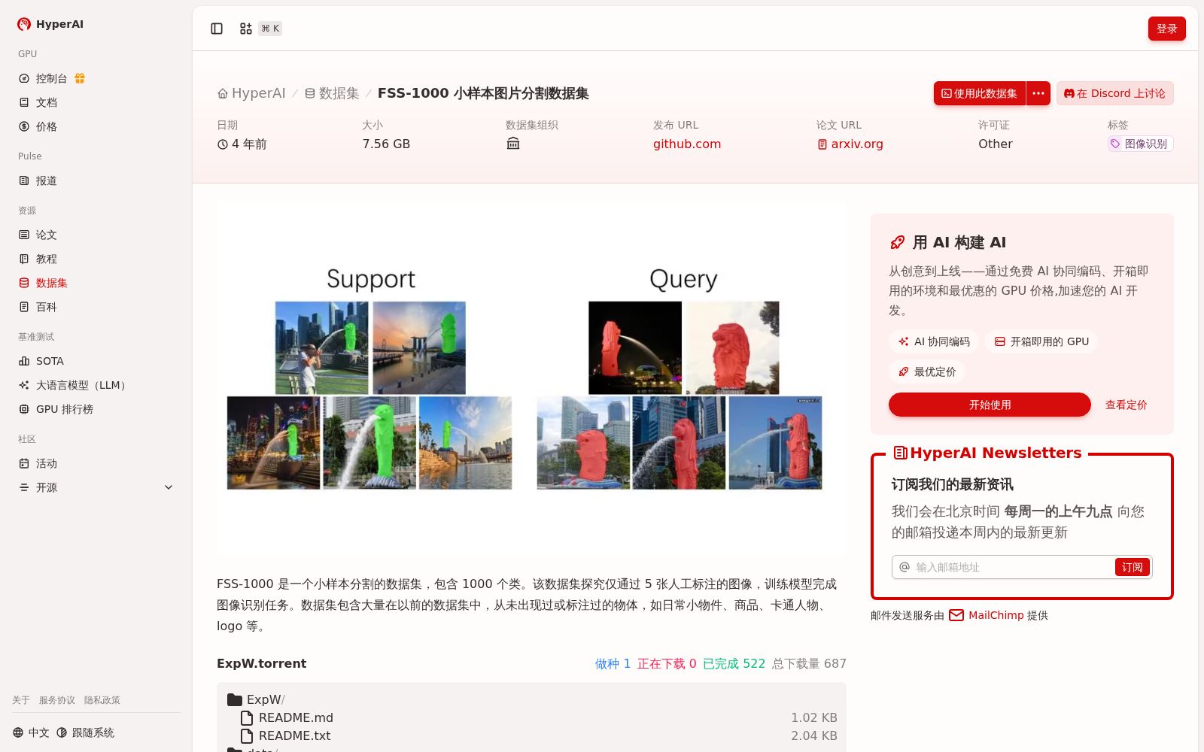The height and width of the screenshot is (752, 1204).
Task: Click 查看定价 link
Action: coord(1126,405)
